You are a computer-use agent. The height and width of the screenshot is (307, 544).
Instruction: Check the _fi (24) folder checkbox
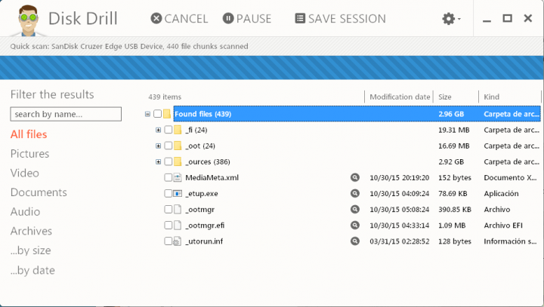pos(168,130)
